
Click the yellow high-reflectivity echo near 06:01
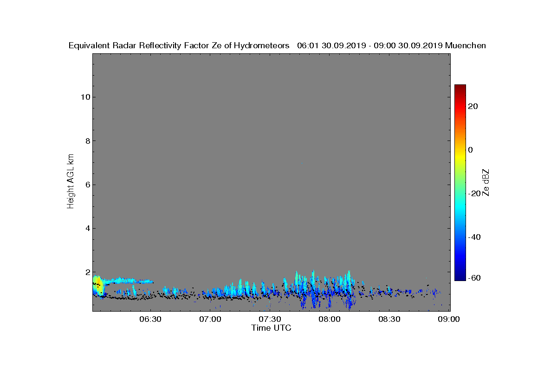(x=97, y=284)
